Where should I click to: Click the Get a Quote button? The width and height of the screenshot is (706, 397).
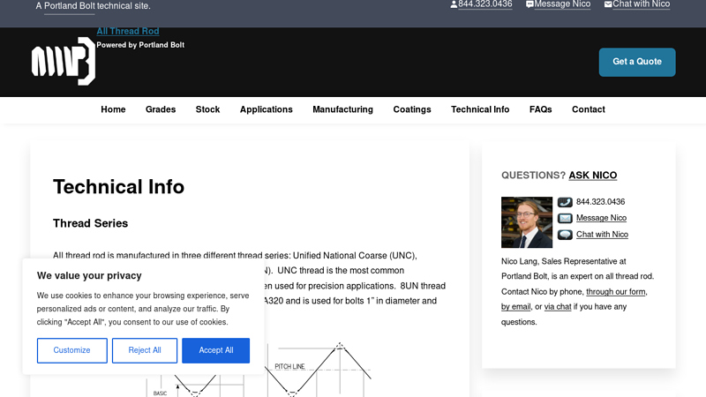[x=637, y=62]
